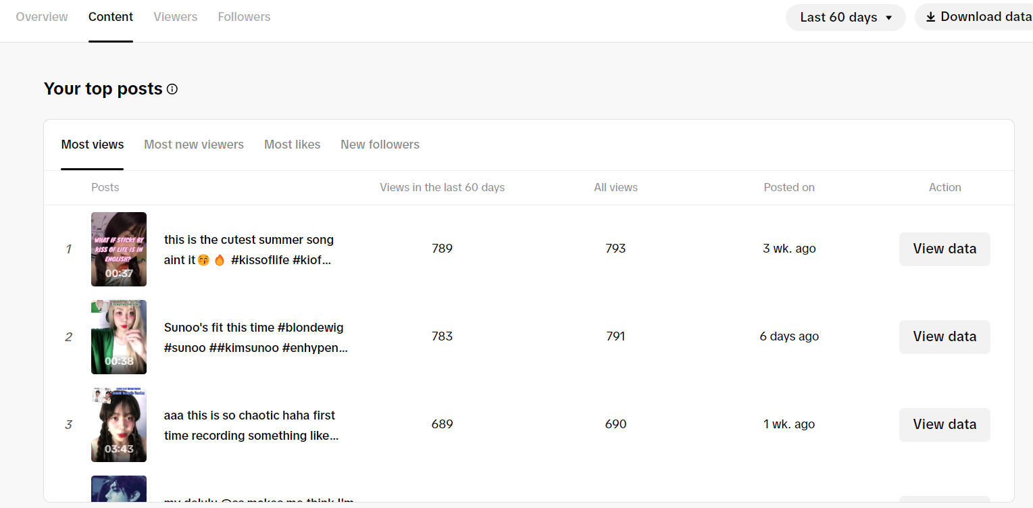Open the blonde wig video thumbnail
1033x508 pixels.
[119, 337]
